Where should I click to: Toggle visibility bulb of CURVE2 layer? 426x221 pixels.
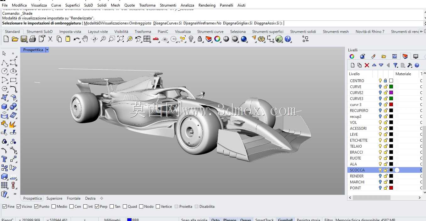(x=380, y=92)
